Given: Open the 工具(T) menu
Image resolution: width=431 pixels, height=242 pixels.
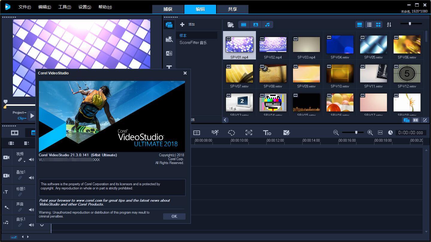Looking at the screenshot, I should click(65, 7).
